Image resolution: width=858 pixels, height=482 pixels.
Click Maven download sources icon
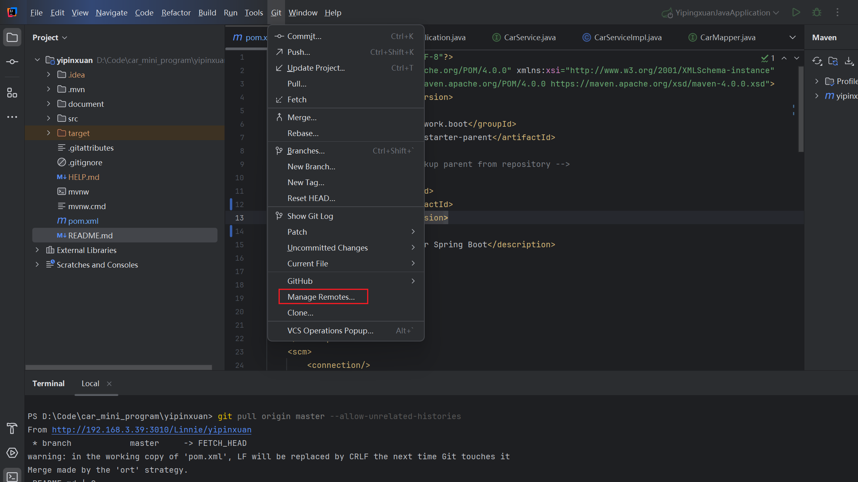849,61
